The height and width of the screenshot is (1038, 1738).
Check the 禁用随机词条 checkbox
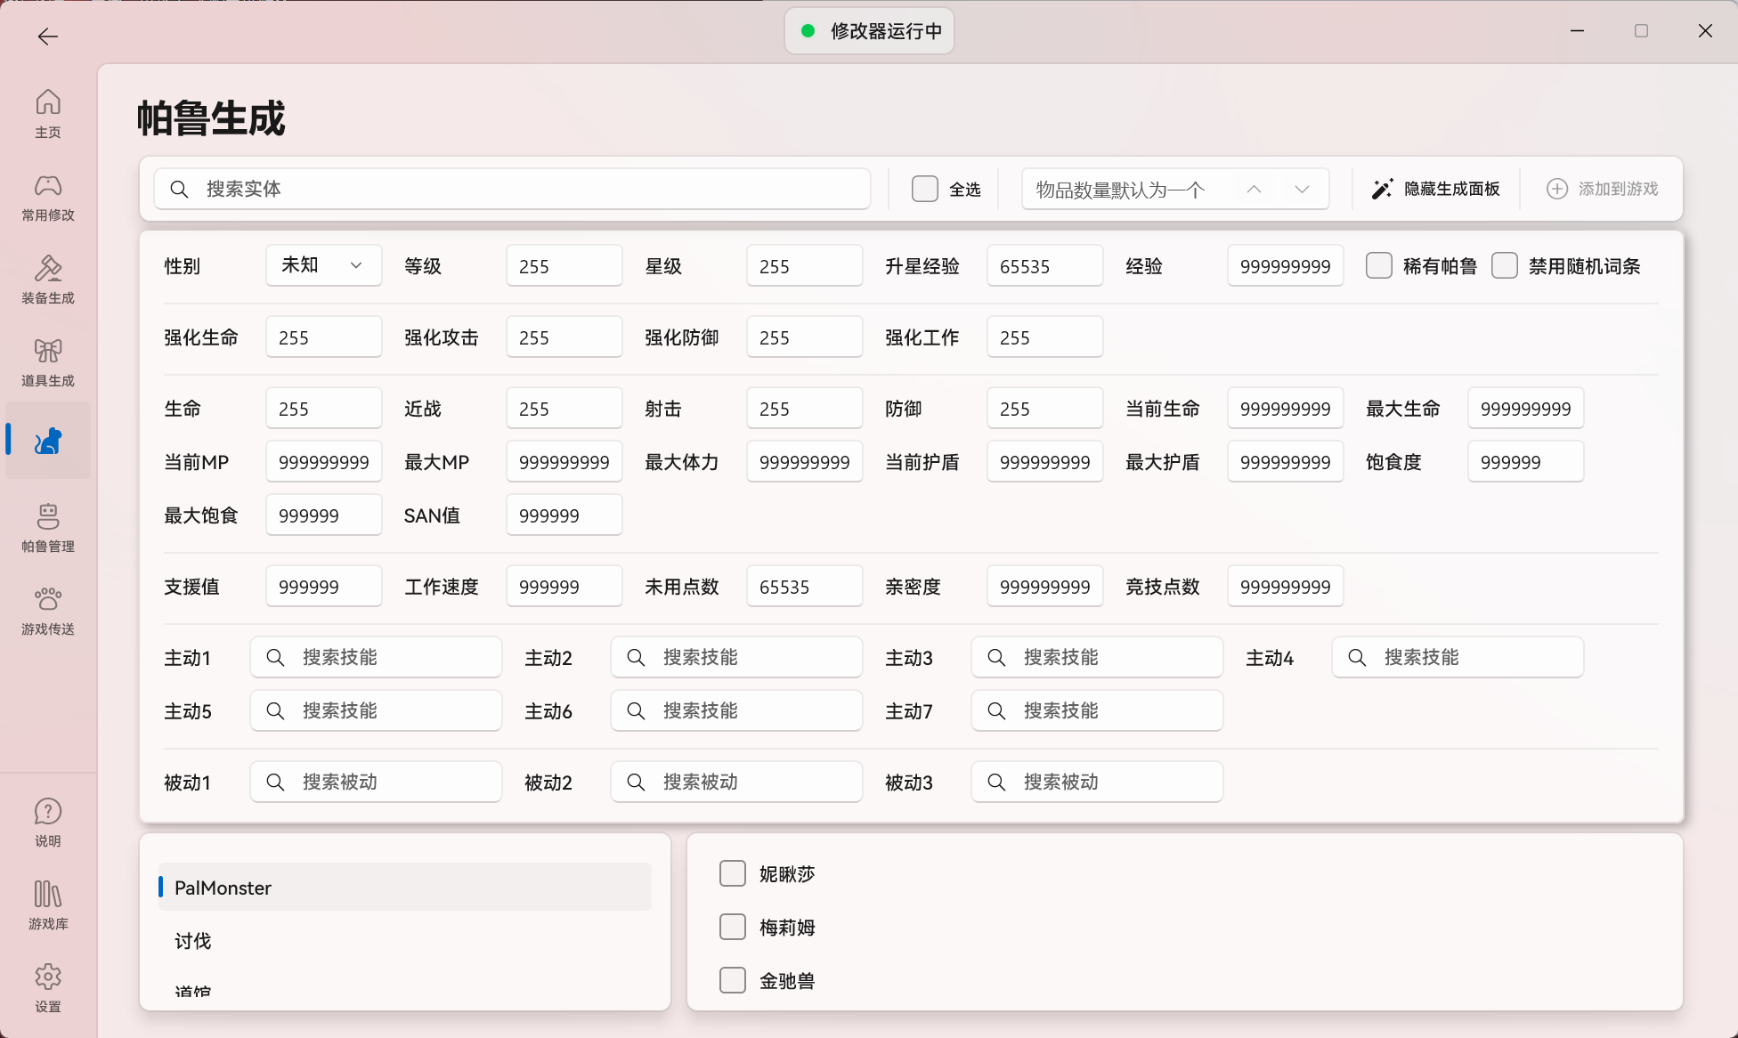tap(1505, 265)
